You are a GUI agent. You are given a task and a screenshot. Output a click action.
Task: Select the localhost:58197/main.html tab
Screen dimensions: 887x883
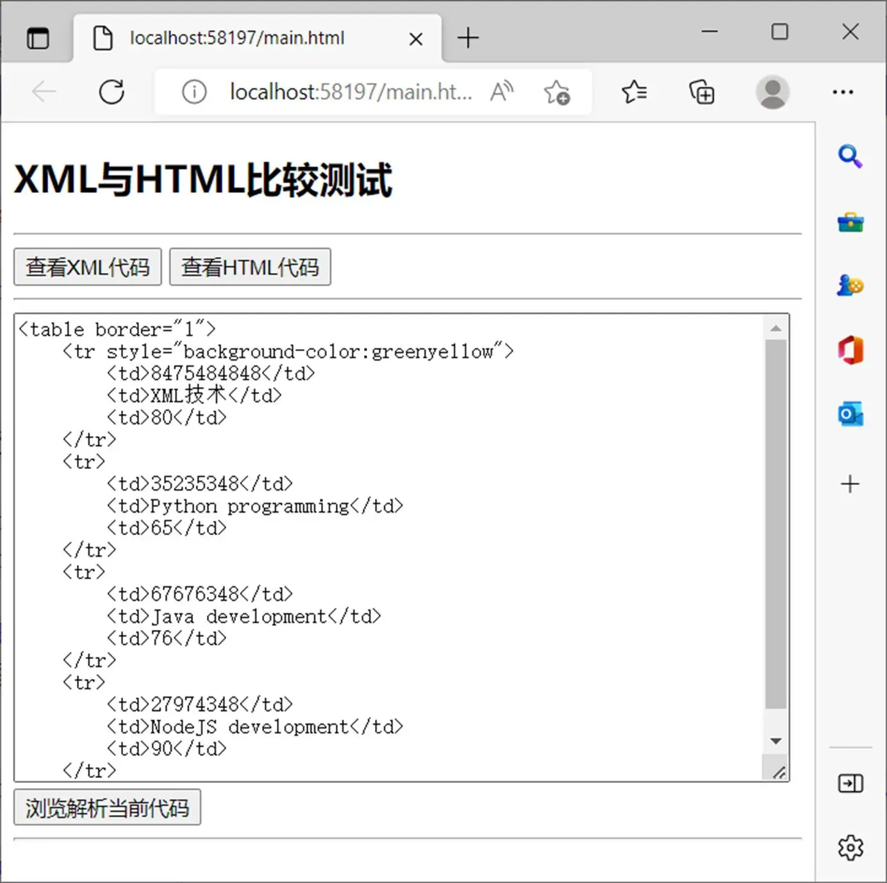click(257, 38)
